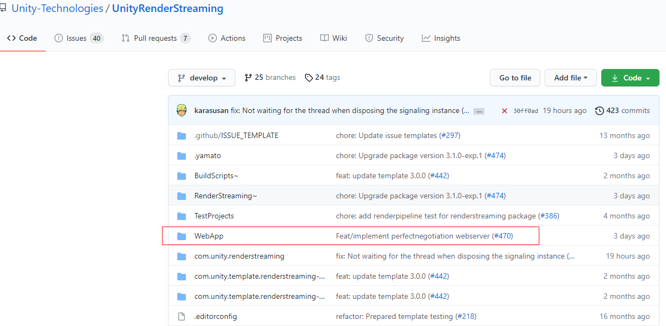Click the folder icon beside .yamato
This screenshot has height=326, width=666.
[182, 155]
